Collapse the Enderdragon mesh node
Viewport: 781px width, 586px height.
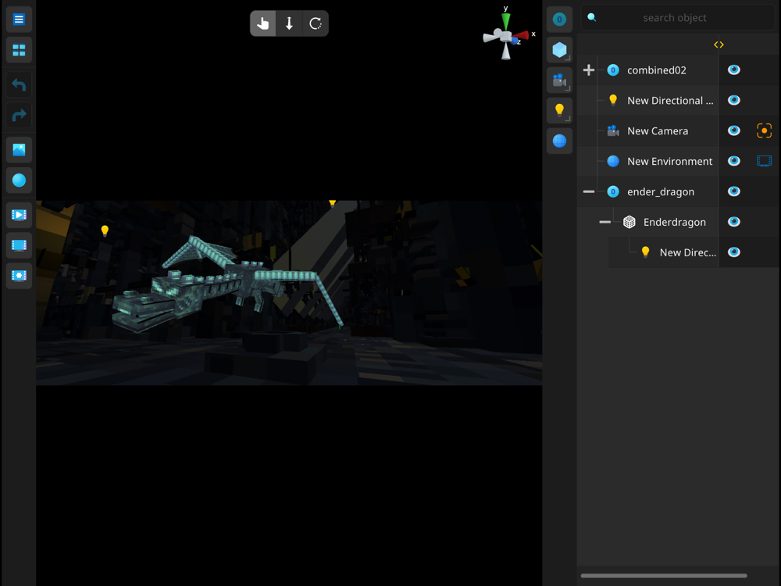click(x=604, y=222)
